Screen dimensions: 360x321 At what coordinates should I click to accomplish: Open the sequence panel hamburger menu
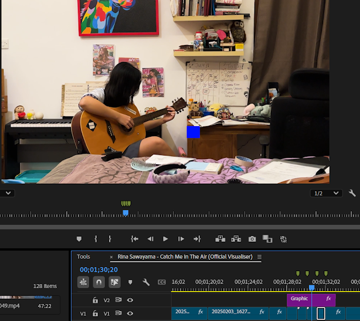click(x=259, y=257)
